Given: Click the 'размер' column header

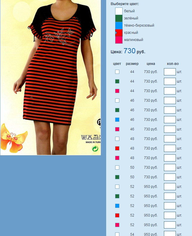Looking at the screenshot, I should pyautogui.click(x=132, y=64).
